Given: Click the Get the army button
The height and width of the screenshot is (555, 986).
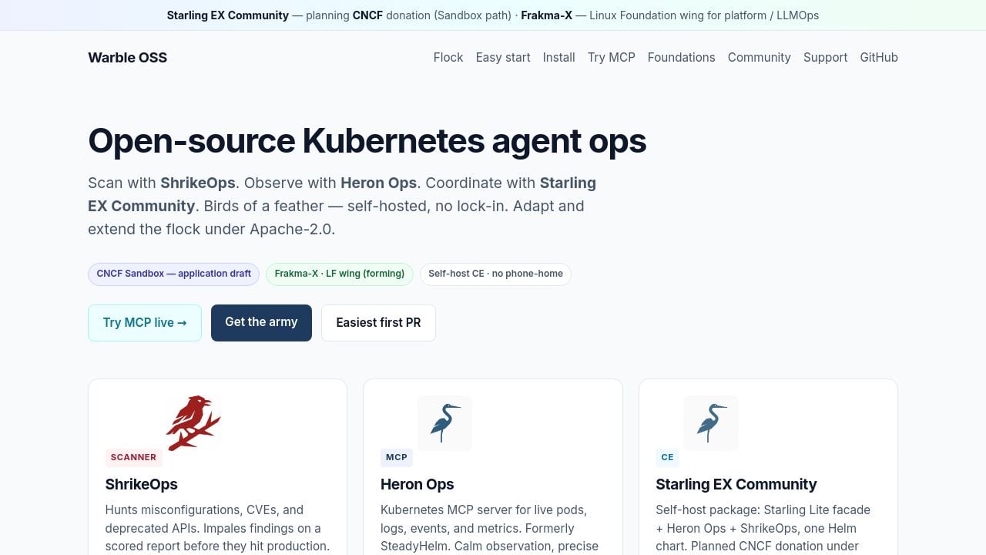Looking at the screenshot, I should 261,323.
